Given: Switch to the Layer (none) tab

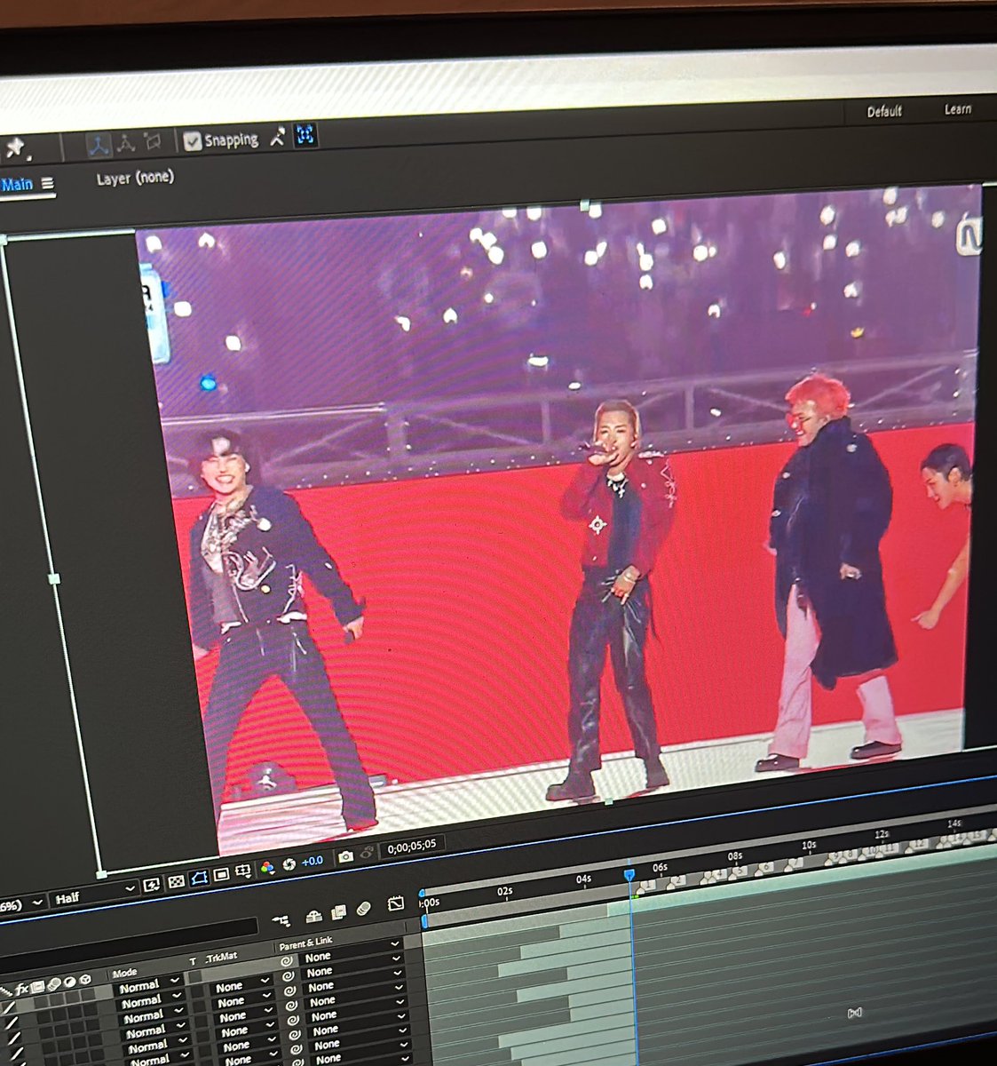Looking at the screenshot, I should coord(135,178).
